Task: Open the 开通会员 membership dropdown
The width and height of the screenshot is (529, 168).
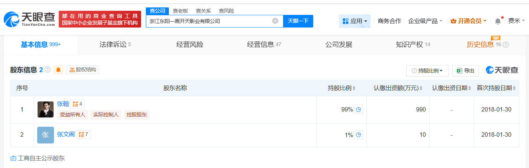Action: pyautogui.click(x=468, y=21)
